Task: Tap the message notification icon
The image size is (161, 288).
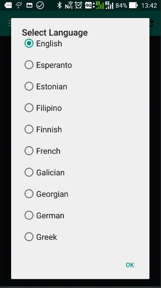Action: tap(8, 5)
